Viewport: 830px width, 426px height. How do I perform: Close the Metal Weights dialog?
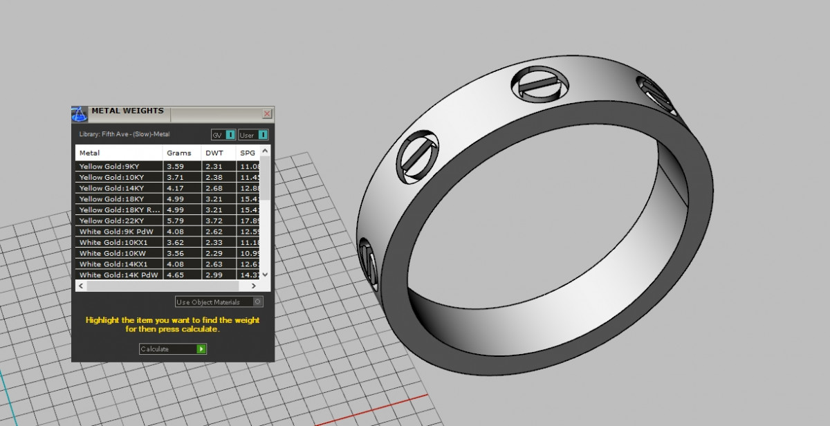pyautogui.click(x=267, y=114)
